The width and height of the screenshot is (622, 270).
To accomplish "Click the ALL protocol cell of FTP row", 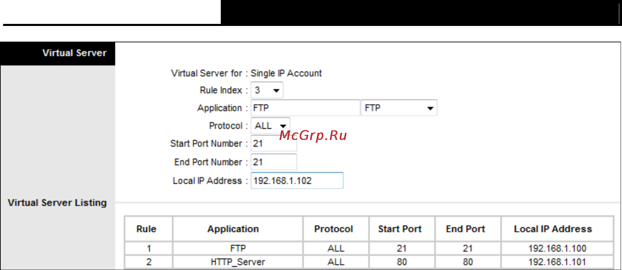I will tap(336, 248).
